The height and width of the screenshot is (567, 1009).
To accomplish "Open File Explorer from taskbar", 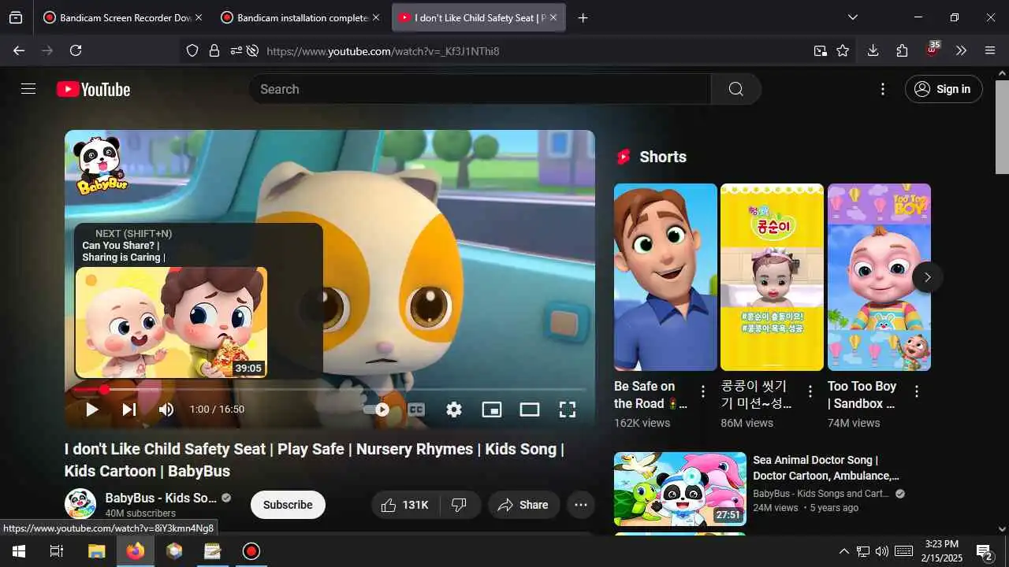I will pos(96,551).
